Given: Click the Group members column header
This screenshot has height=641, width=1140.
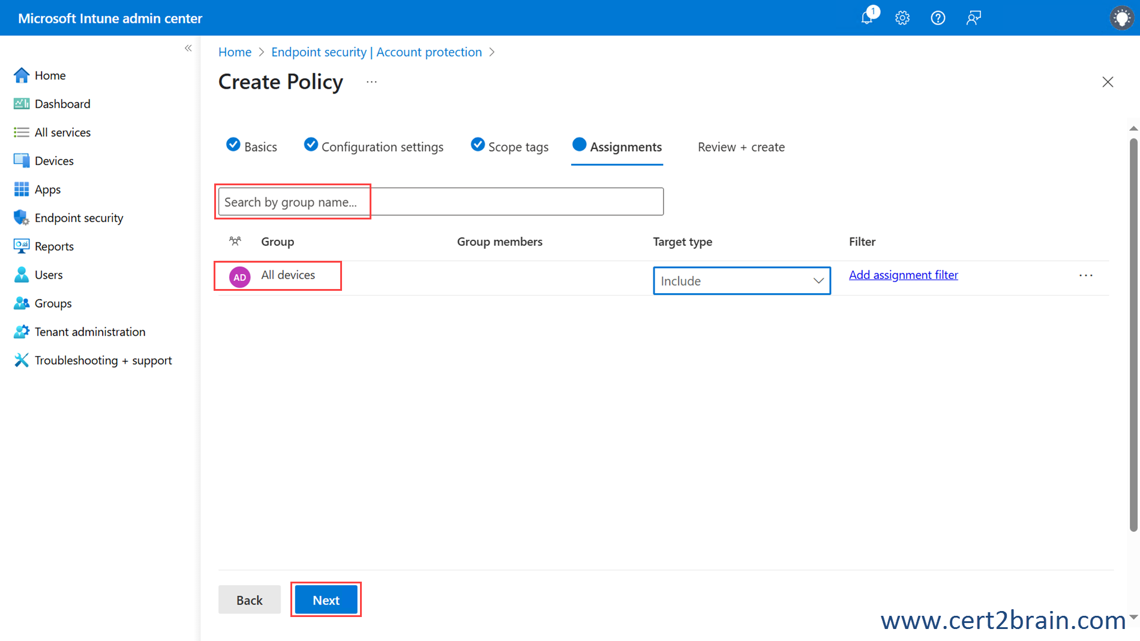Looking at the screenshot, I should pyautogui.click(x=499, y=242).
